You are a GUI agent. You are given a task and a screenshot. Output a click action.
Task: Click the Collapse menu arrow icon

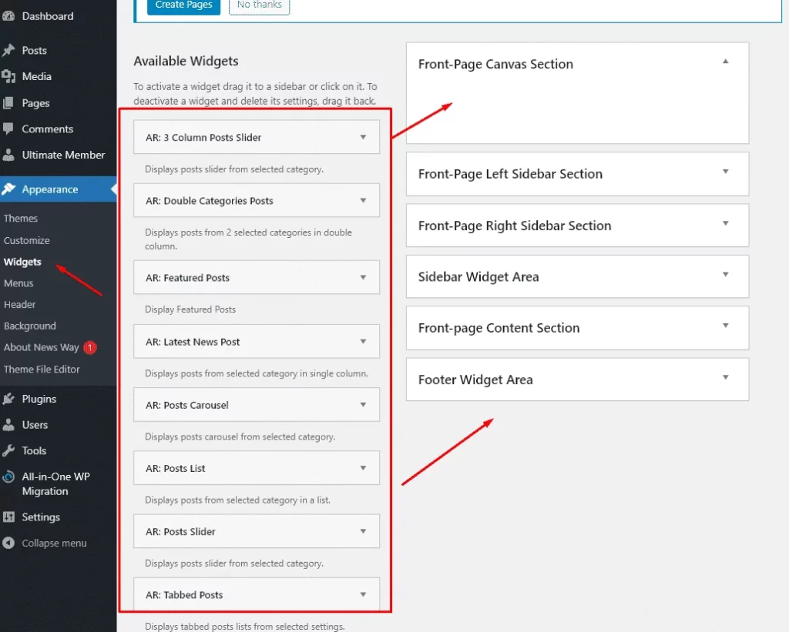8,543
